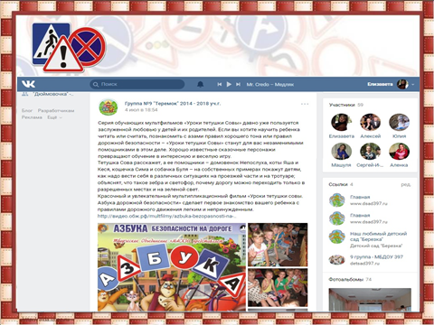Open member Елизавета's avatar
This screenshot has width=434, height=325.
341,122
